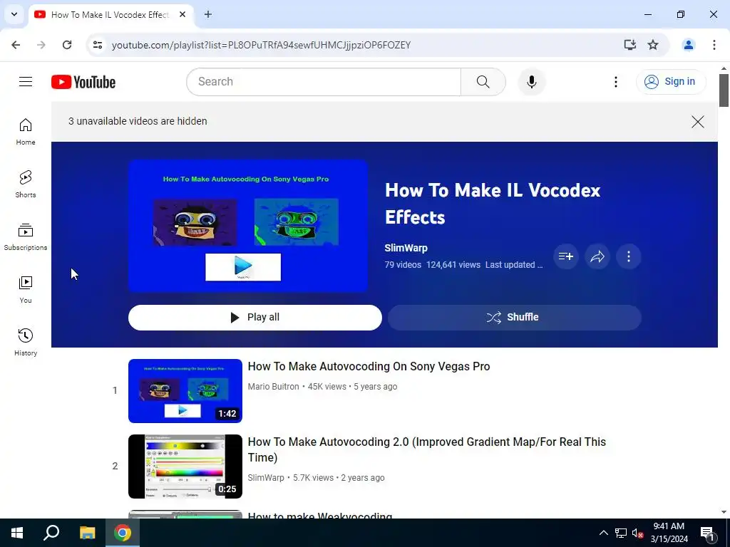Open Windows taskbar search
Viewport: 730px width, 547px height.
51,533
